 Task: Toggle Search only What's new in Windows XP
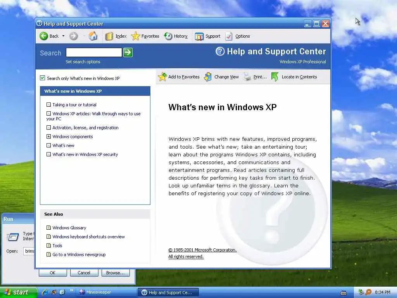point(43,78)
